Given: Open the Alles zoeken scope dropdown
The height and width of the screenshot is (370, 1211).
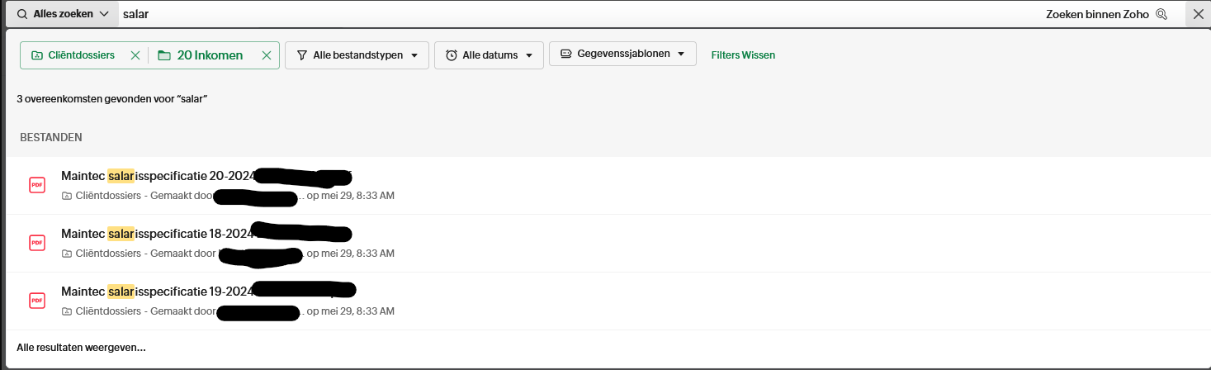Looking at the screenshot, I should tap(103, 14).
